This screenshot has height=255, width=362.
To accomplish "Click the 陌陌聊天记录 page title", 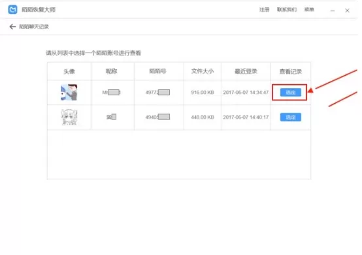I will (34, 27).
